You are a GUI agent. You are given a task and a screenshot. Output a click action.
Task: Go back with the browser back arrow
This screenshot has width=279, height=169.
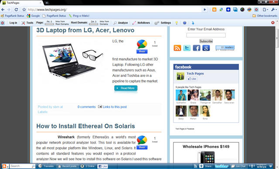click(3, 10)
